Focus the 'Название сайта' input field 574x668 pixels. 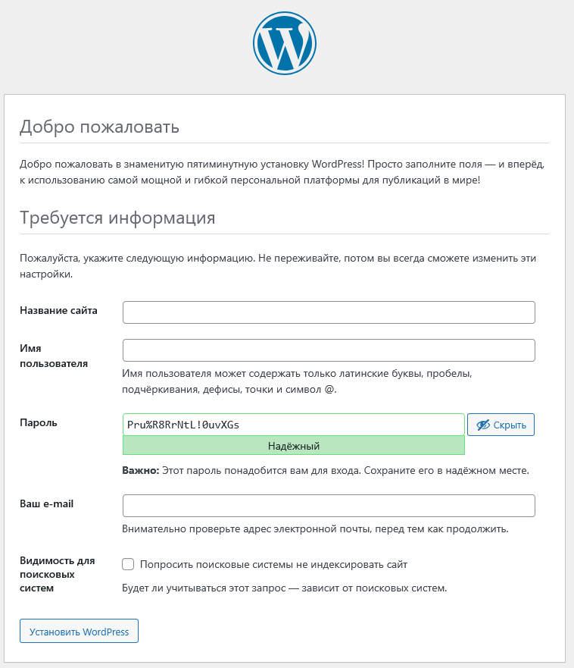pyautogui.click(x=329, y=312)
